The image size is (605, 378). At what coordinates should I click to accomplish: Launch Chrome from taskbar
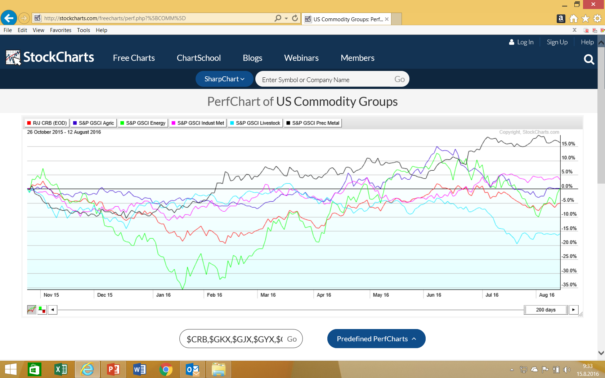[x=166, y=369]
